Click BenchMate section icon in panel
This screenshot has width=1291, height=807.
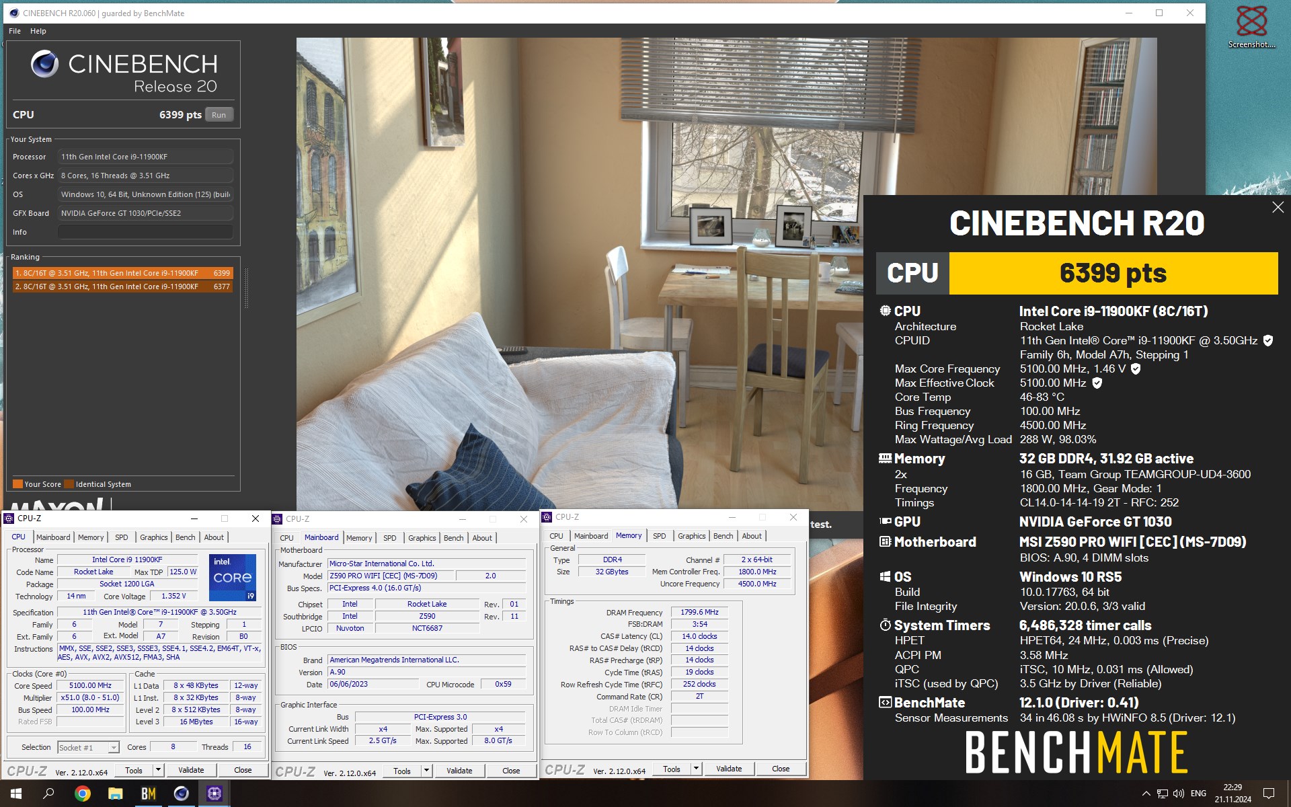[x=885, y=702]
